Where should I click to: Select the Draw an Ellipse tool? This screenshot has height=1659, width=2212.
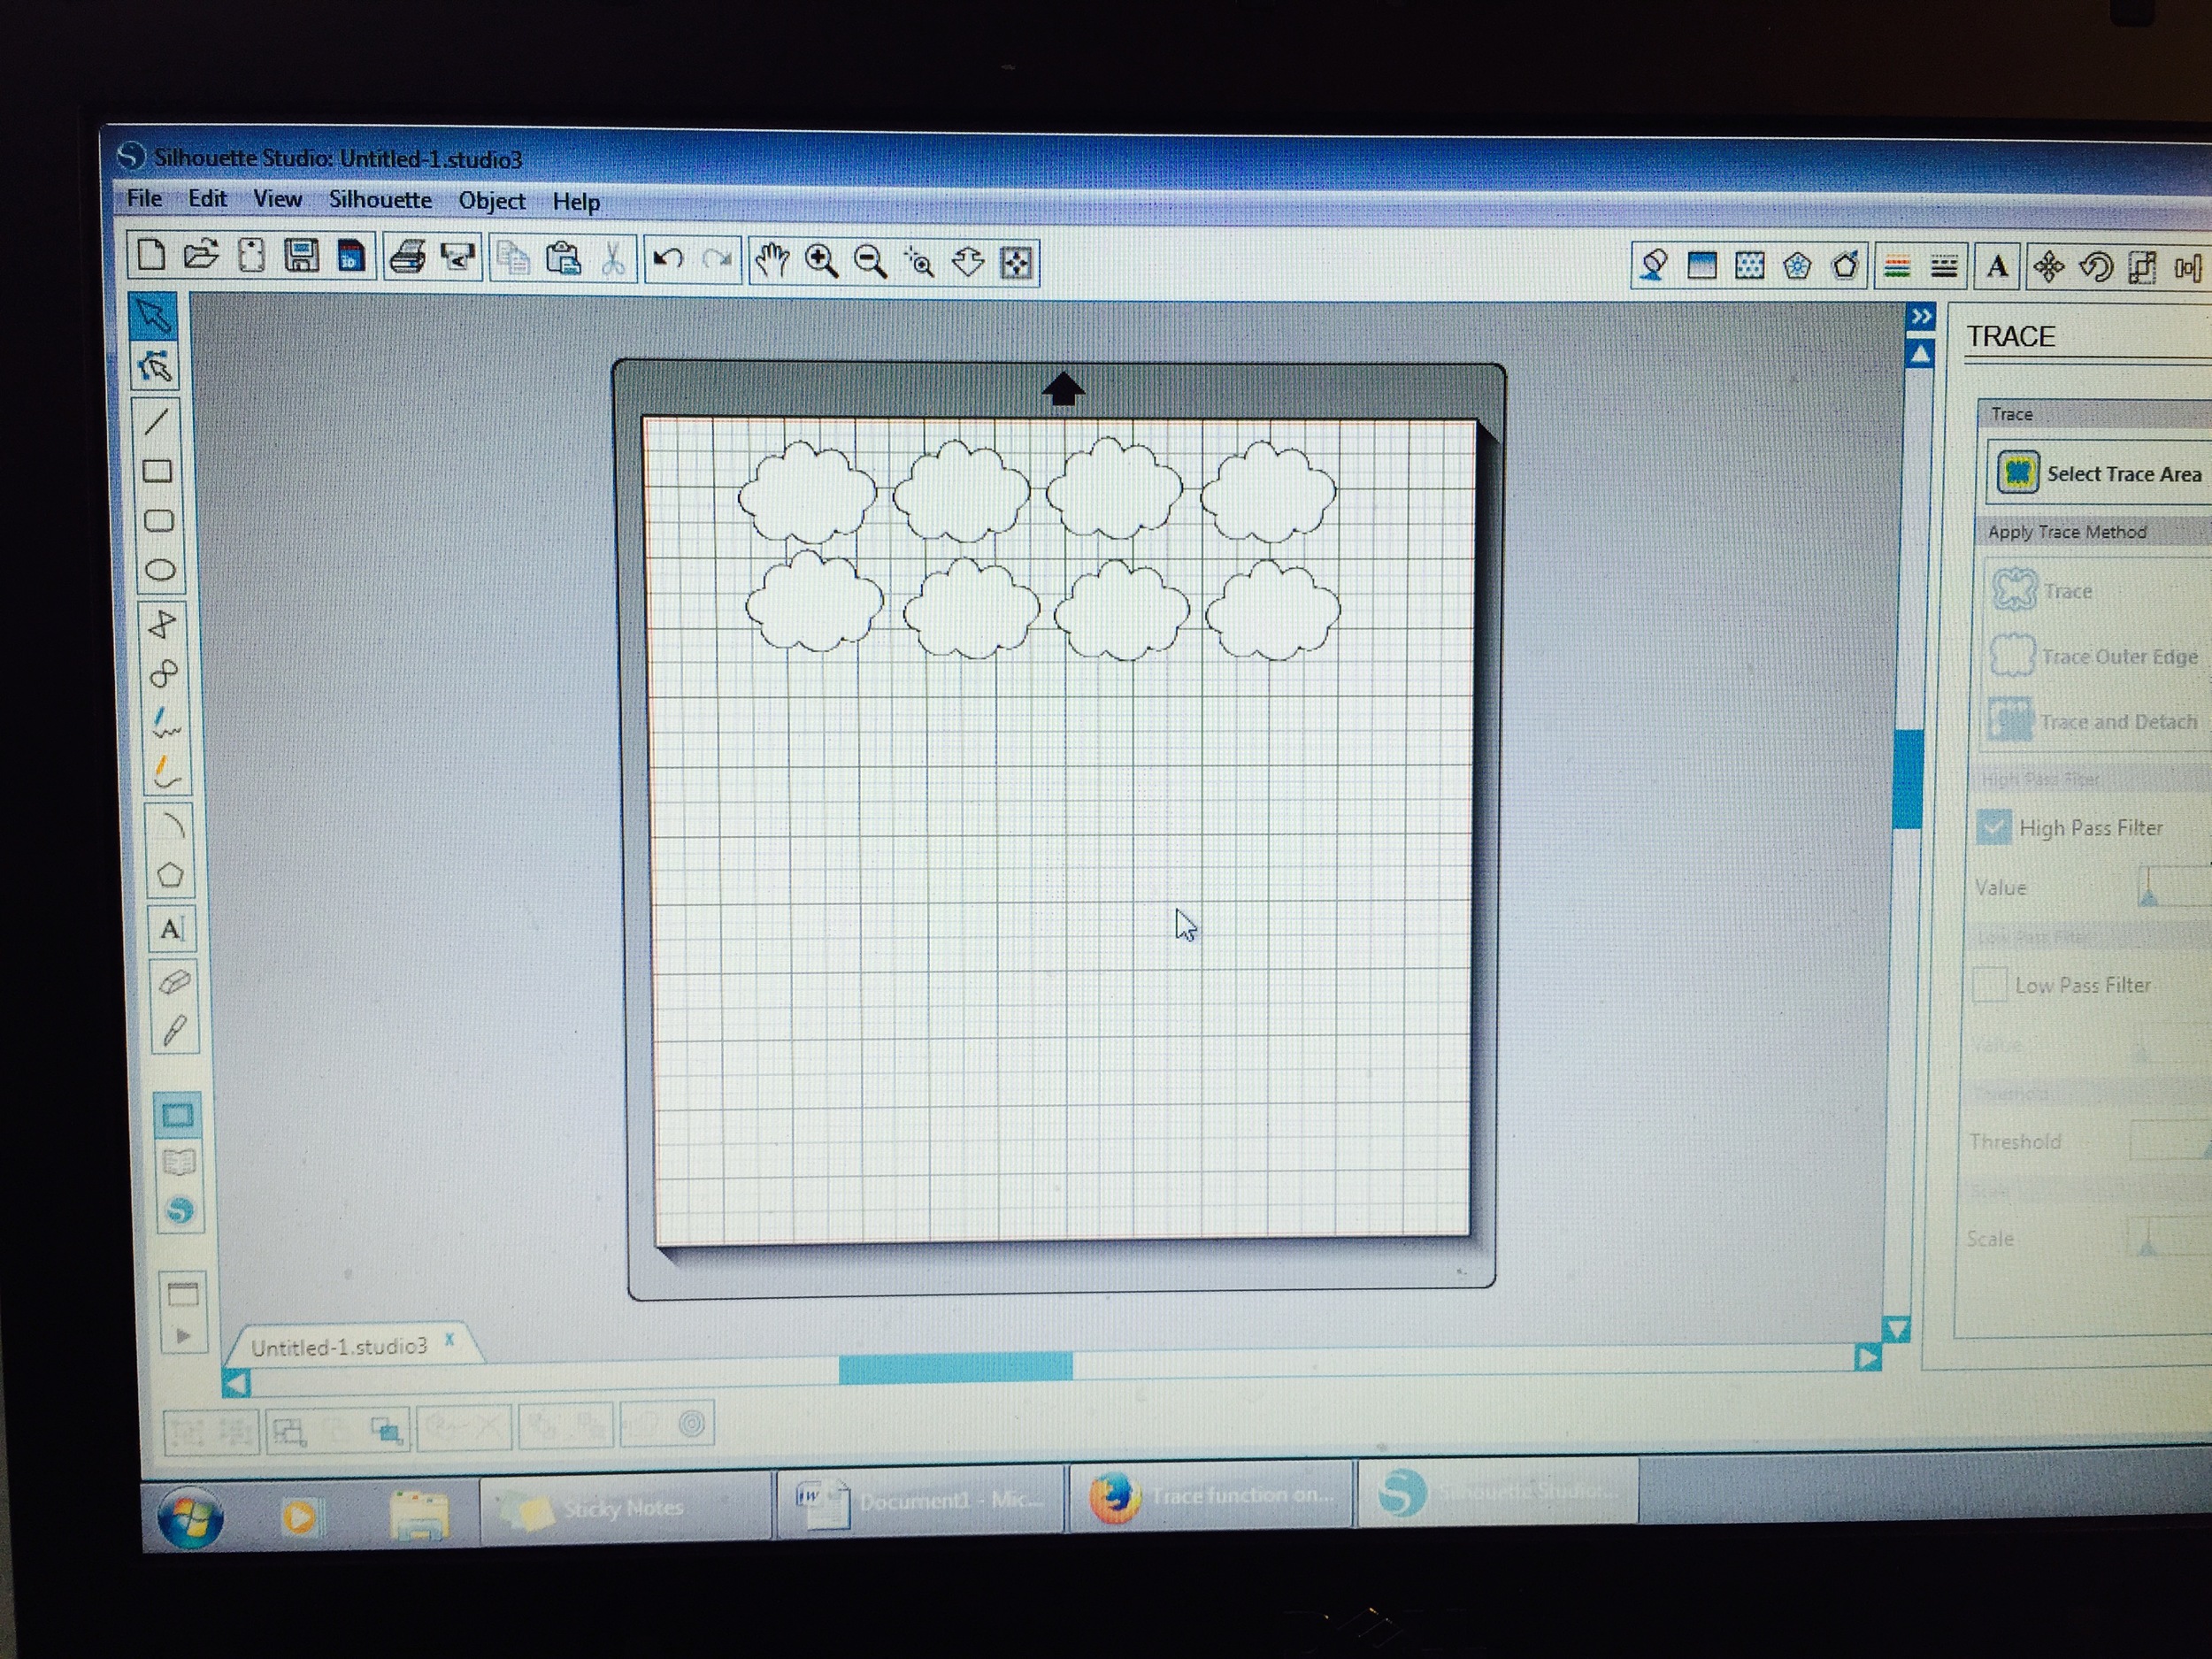(x=160, y=571)
